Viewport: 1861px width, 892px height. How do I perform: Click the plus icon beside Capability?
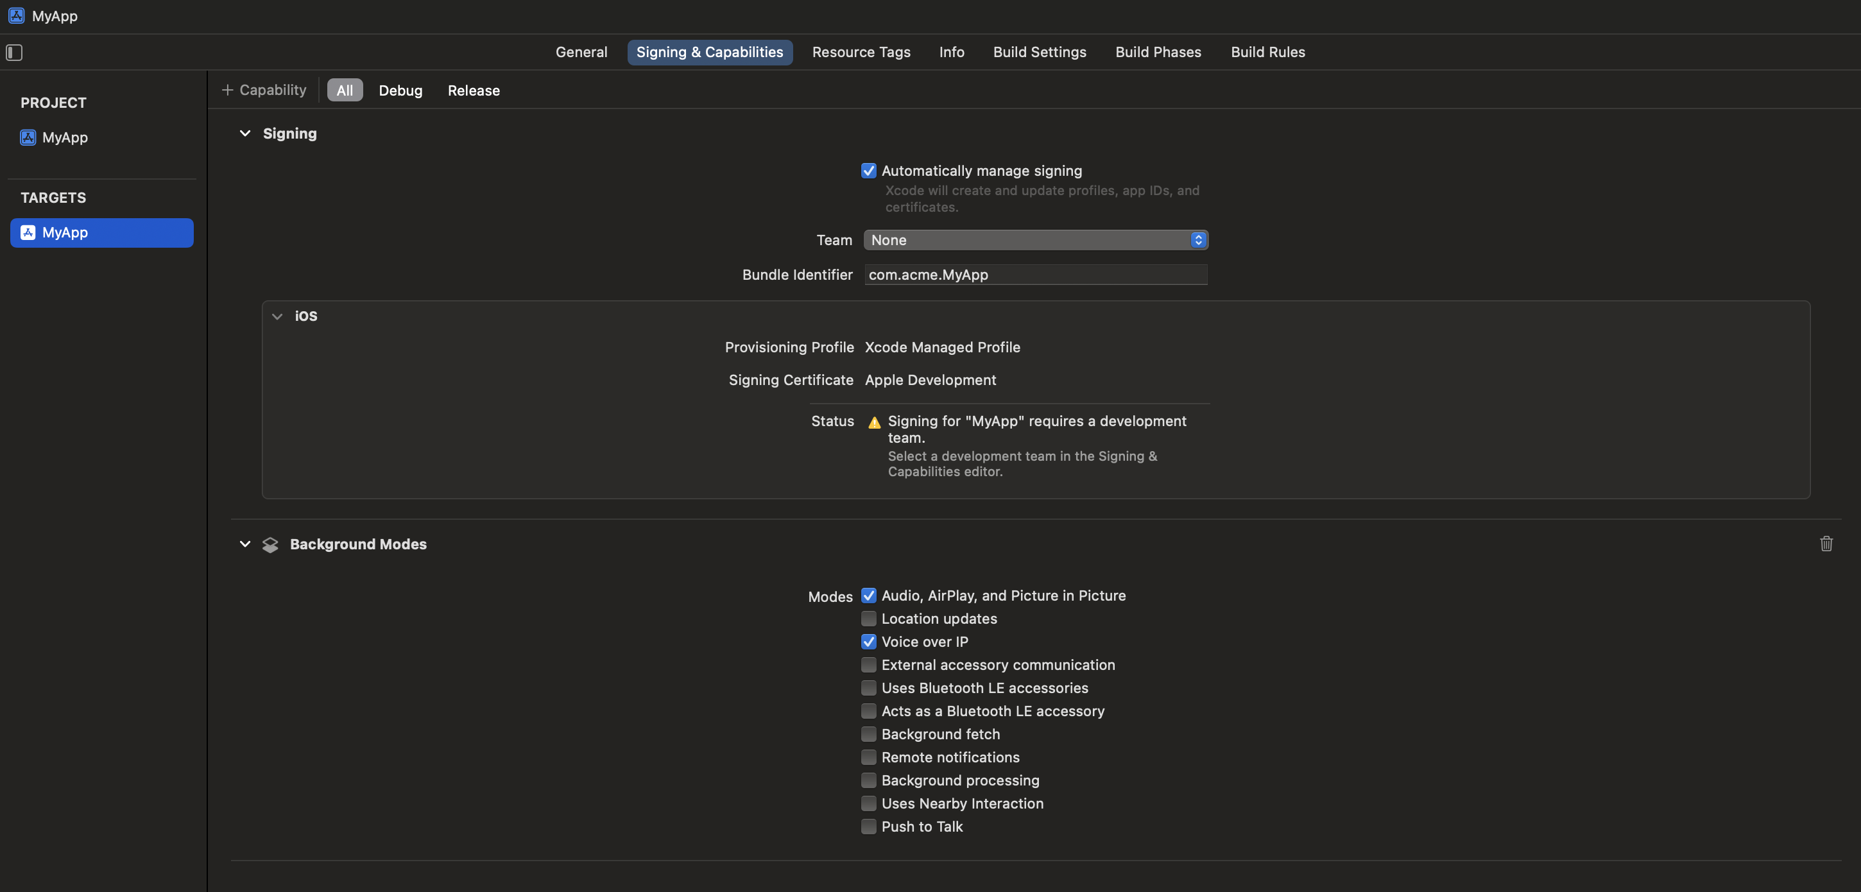pyautogui.click(x=228, y=90)
